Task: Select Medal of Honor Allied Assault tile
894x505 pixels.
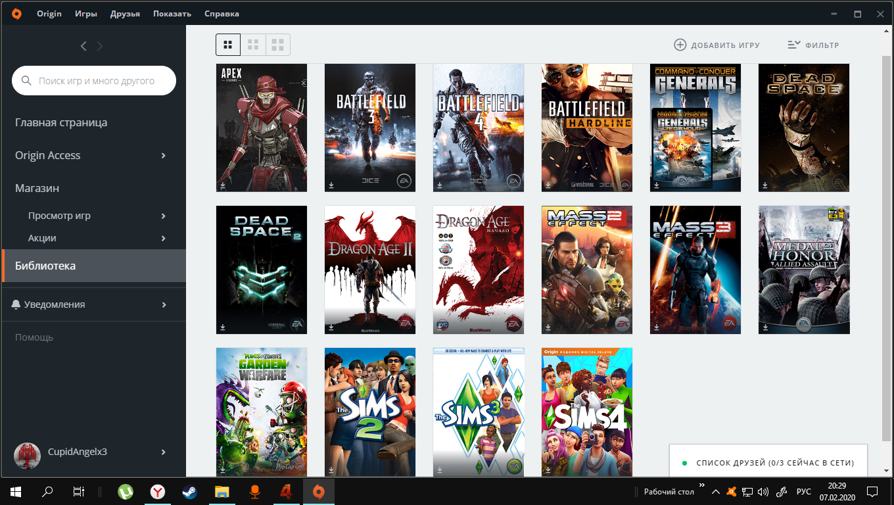Action: 804,270
